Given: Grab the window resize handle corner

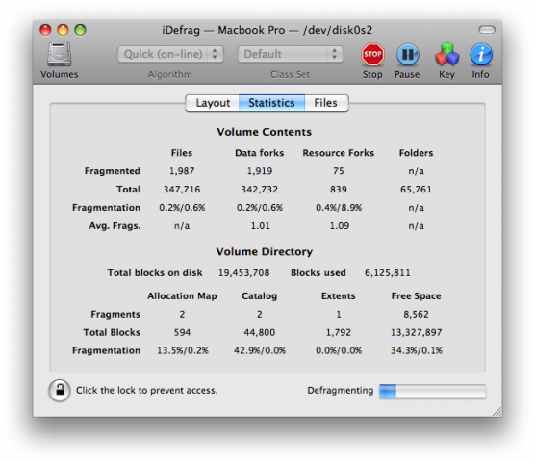Looking at the screenshot, I should [x=497, y=412].
